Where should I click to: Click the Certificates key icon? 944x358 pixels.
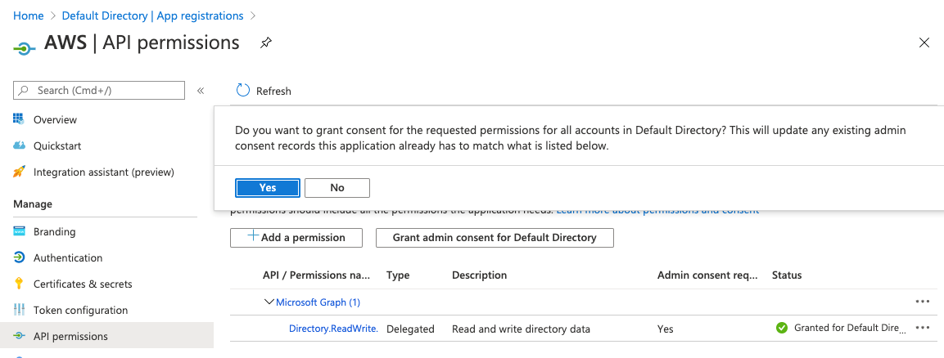(19, 284)
